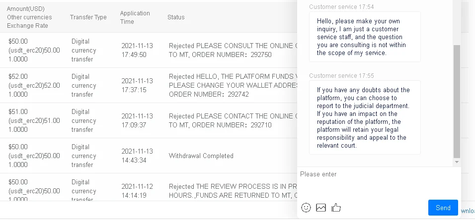Image resolution: width=475 pixels, height=220 pixels.
Task: Select the Withdrawal Completed status row
Action: (x=201, y=156)
